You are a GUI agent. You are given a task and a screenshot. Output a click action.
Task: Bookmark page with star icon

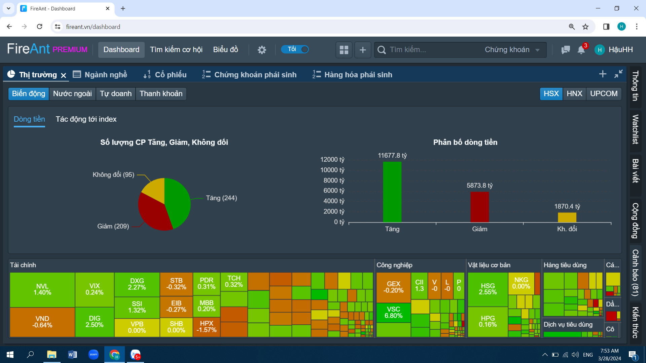pos(585,27)
